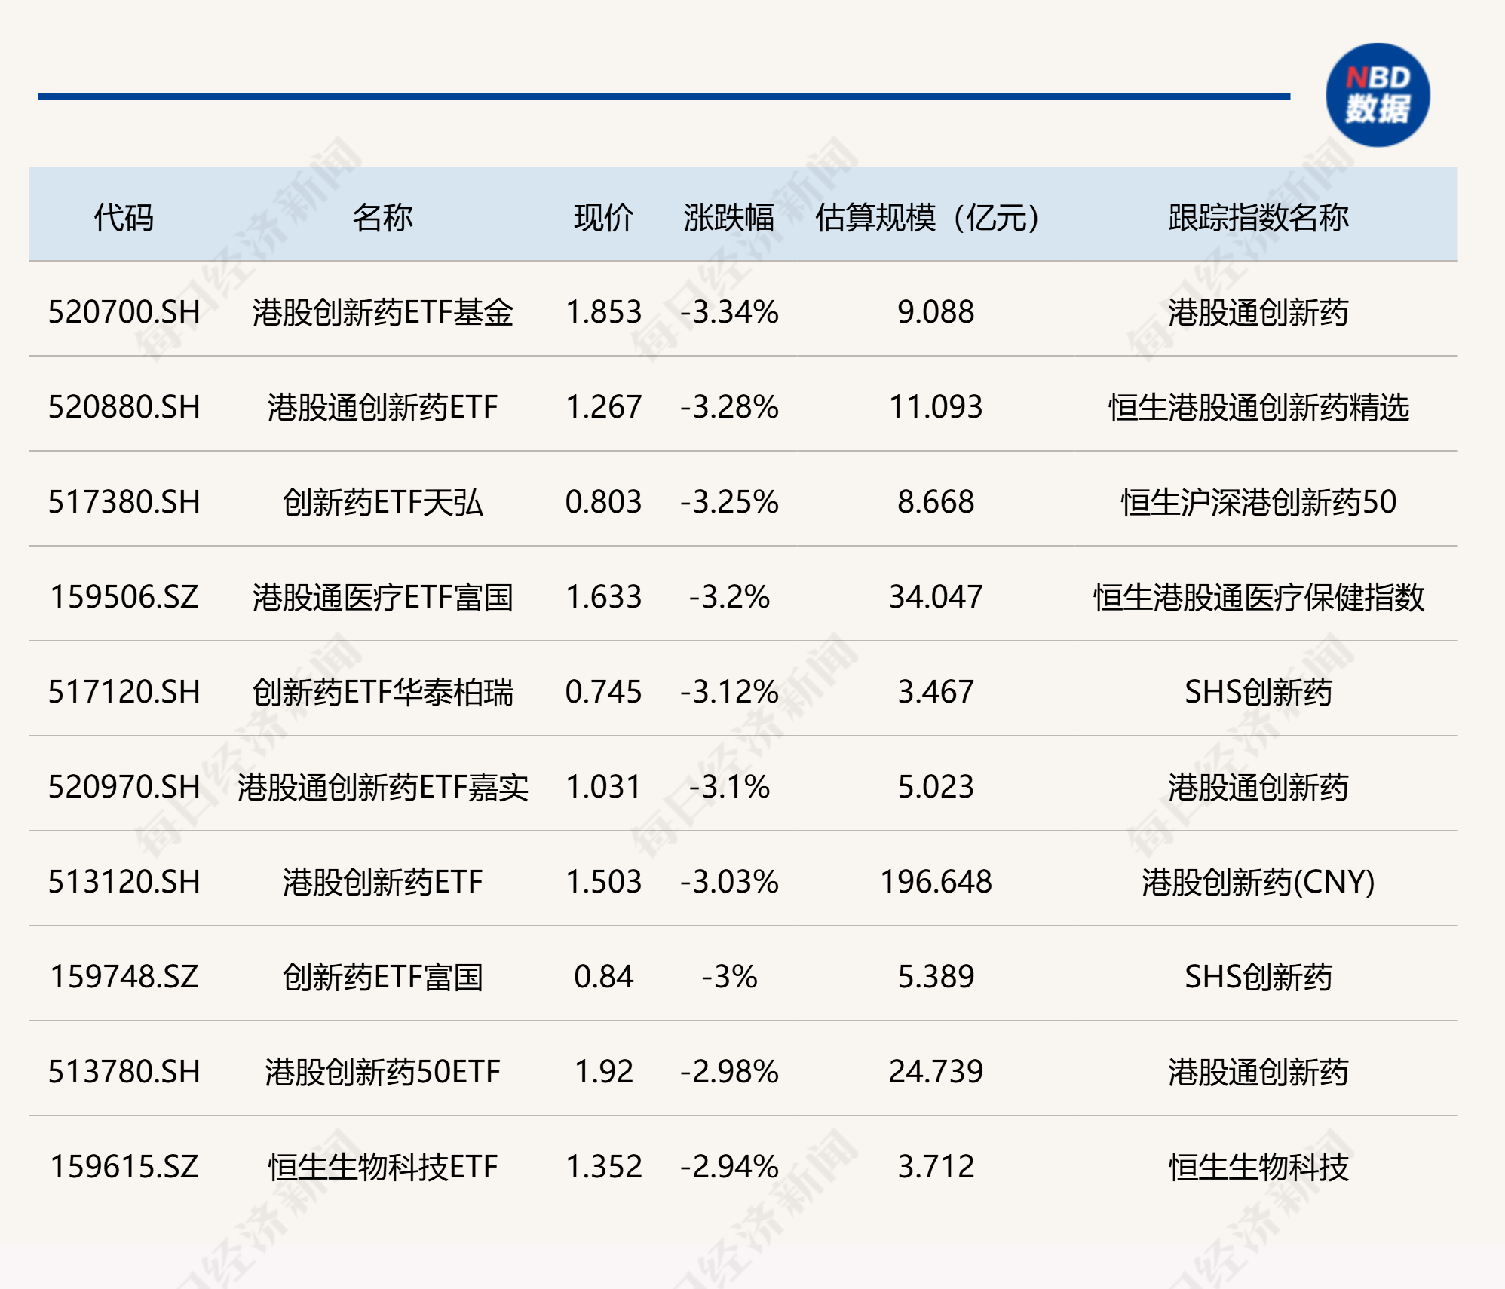Click the -3.34% change value

point(728,312)
